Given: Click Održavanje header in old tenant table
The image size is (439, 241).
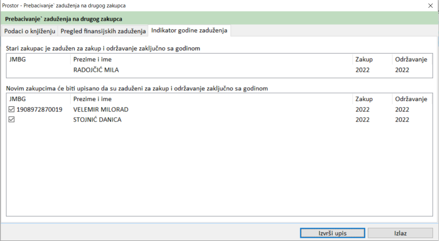Looking at the screenshot, I should click(x=411, y=60).
